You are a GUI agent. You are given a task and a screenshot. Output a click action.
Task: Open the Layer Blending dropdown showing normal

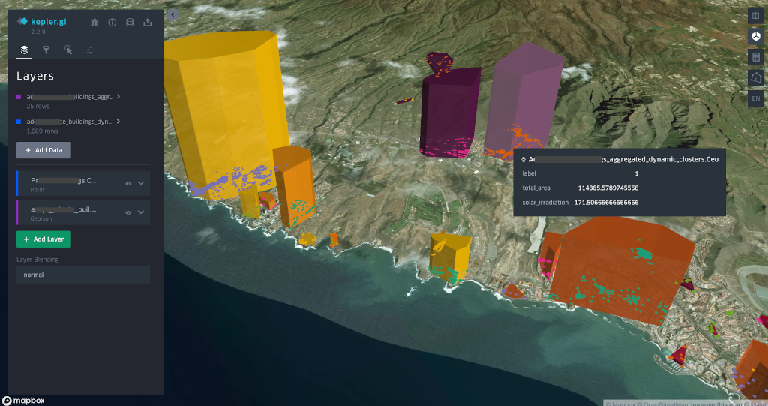83,275
